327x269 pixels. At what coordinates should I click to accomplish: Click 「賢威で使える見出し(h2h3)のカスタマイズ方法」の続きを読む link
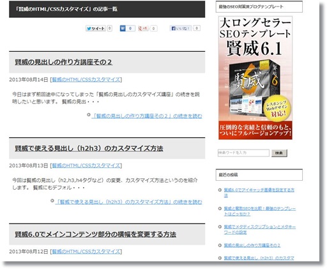[128, 202]
